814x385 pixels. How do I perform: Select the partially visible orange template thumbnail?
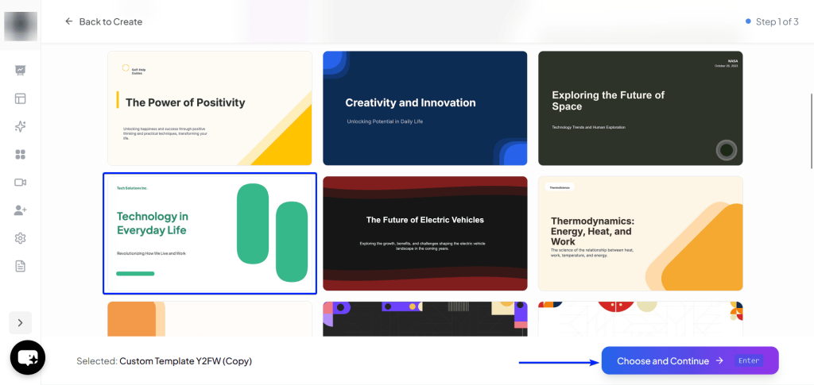[210, 318]
